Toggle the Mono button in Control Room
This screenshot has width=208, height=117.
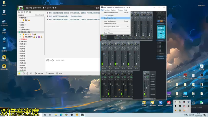[x=153, y=81]
